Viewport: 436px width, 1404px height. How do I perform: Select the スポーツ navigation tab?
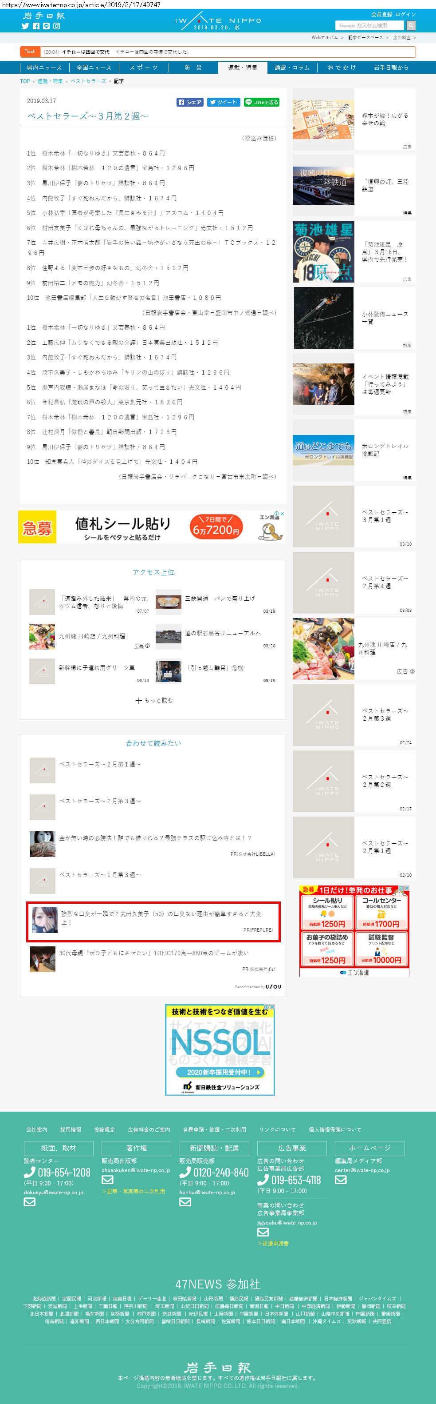[144, 68]
